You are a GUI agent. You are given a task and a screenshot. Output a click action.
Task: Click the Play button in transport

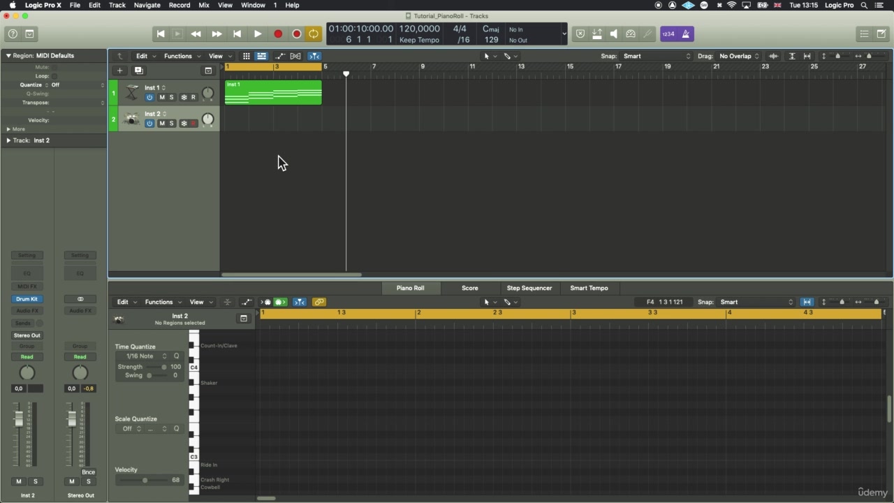(x=258, y=34)
